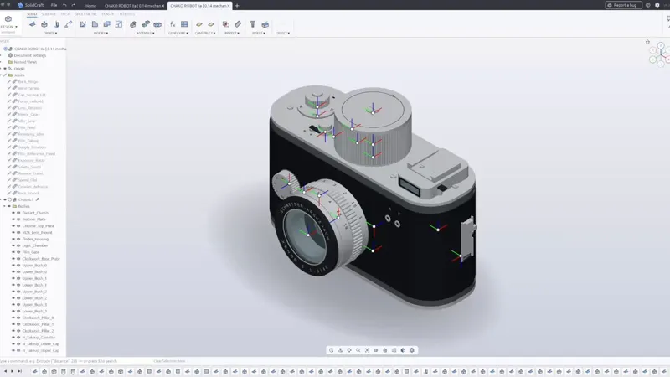This screenshot has height=377, width=670.
Task: Click the third icon in Assemble group
Action: pos(157,24)
